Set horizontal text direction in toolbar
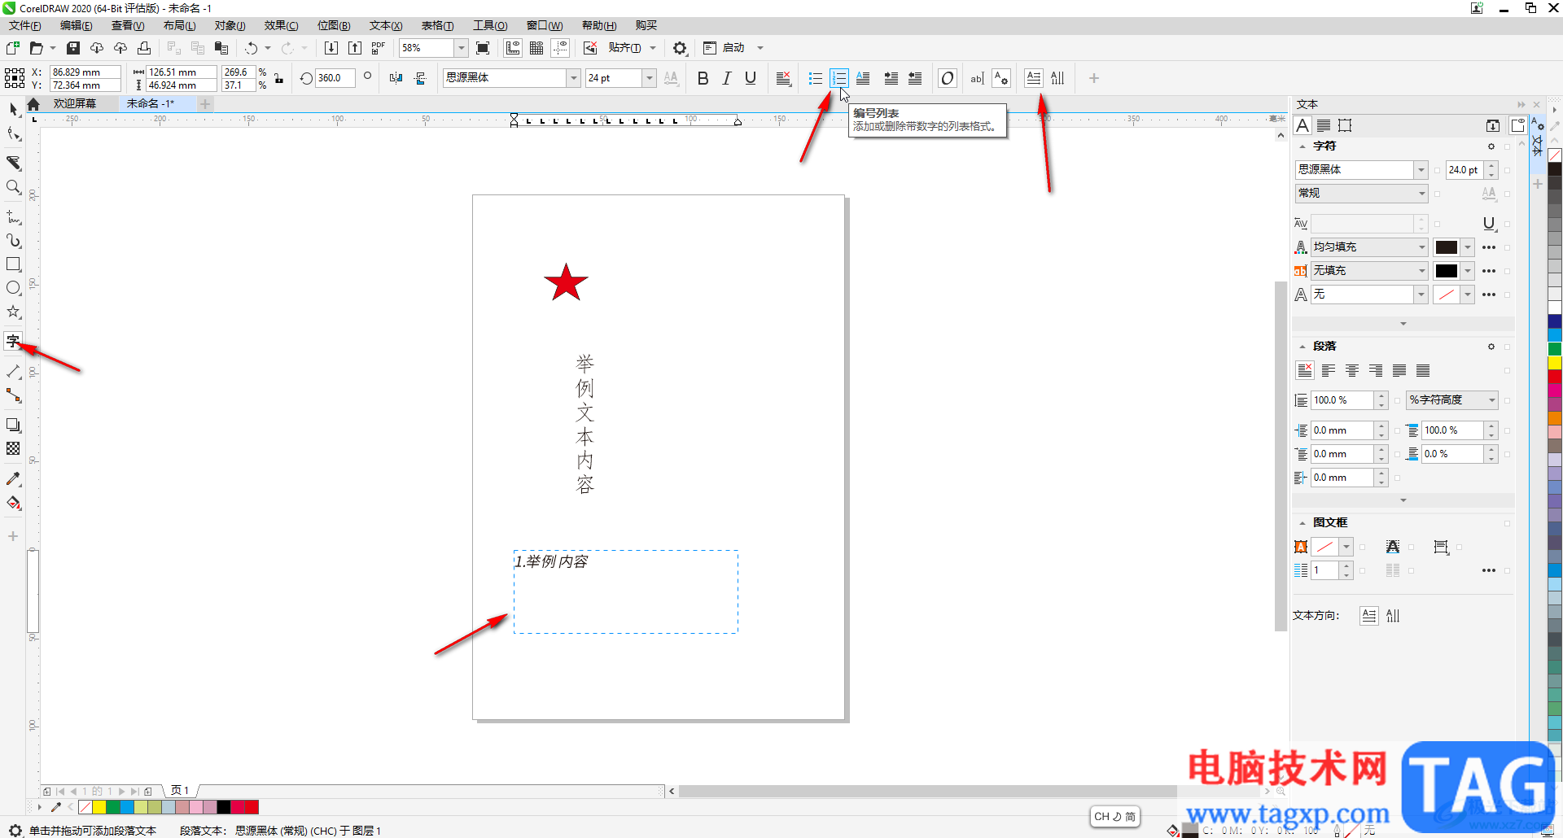 [x=1033, y=78]
